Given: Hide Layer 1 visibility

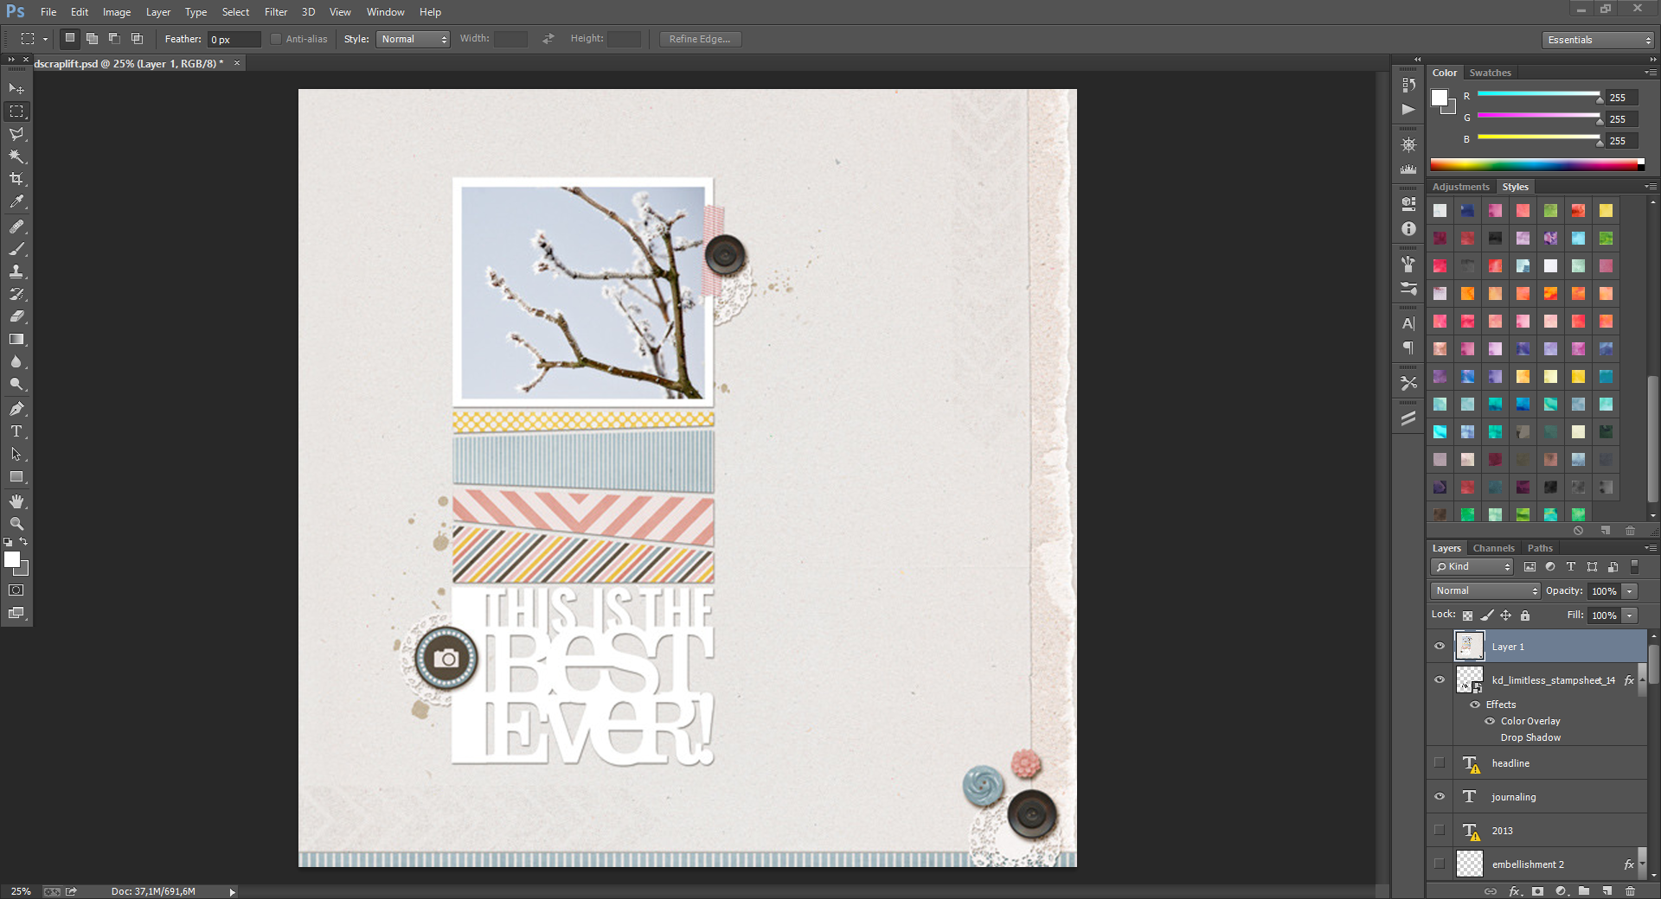Looking at the screenshot, I should click(x=1440, y=647).
